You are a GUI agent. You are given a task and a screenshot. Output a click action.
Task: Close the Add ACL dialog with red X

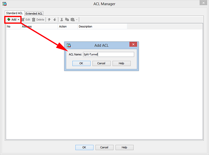[x=133, y=44]
